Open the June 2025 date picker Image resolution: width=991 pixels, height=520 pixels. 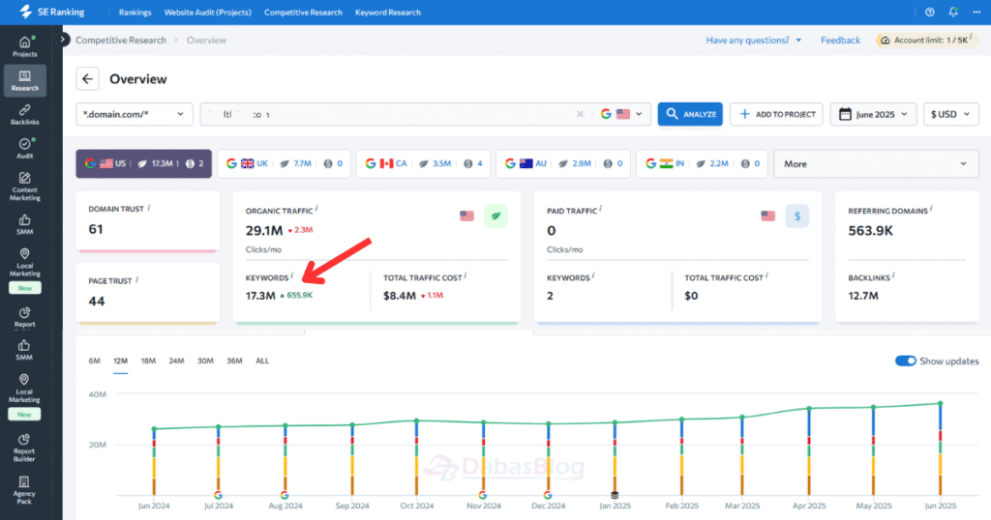click(x=873, y=114)
